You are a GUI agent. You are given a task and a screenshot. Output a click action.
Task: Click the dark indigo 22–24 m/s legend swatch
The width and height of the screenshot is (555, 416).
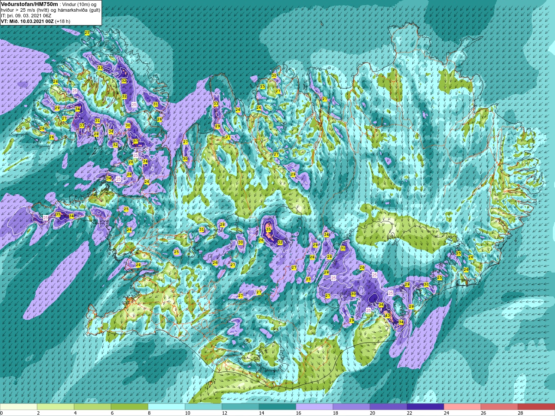tap(425, 407)
